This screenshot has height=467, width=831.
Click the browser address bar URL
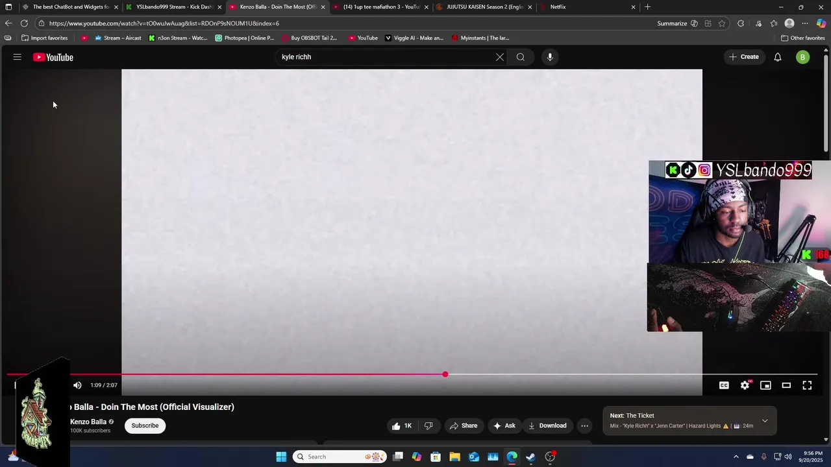pos(164,23)
